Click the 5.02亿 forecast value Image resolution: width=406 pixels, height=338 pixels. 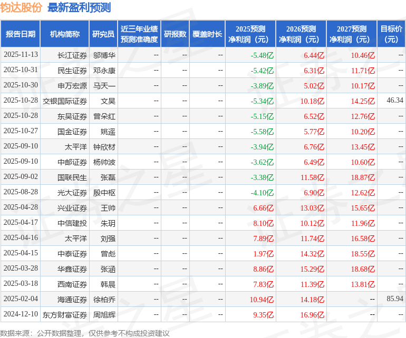314,86
